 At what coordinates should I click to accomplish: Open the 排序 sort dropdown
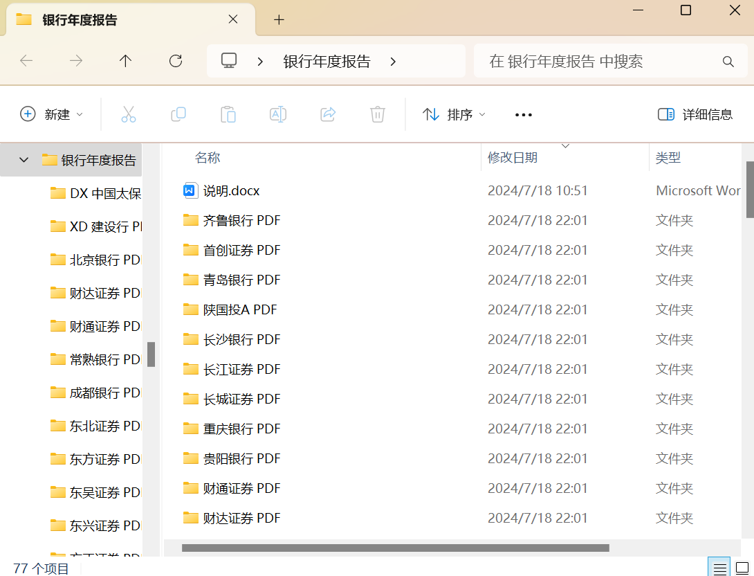(x=454, y=114)
